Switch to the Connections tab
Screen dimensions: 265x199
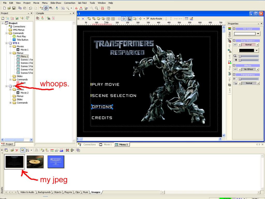[x=87, y=145]
